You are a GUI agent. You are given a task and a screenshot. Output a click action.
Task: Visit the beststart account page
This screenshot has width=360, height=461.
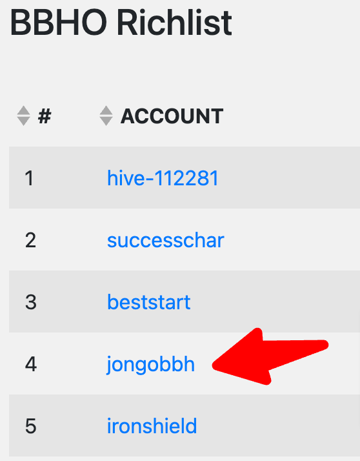tap(149, 302)
